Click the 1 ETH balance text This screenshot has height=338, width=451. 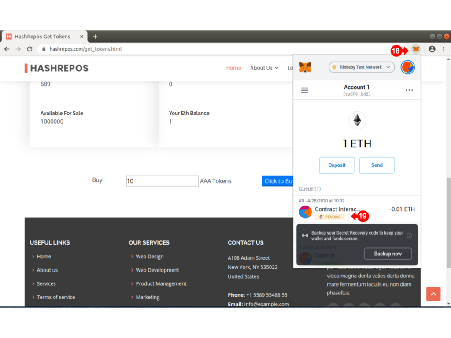[x=357, y=144]
